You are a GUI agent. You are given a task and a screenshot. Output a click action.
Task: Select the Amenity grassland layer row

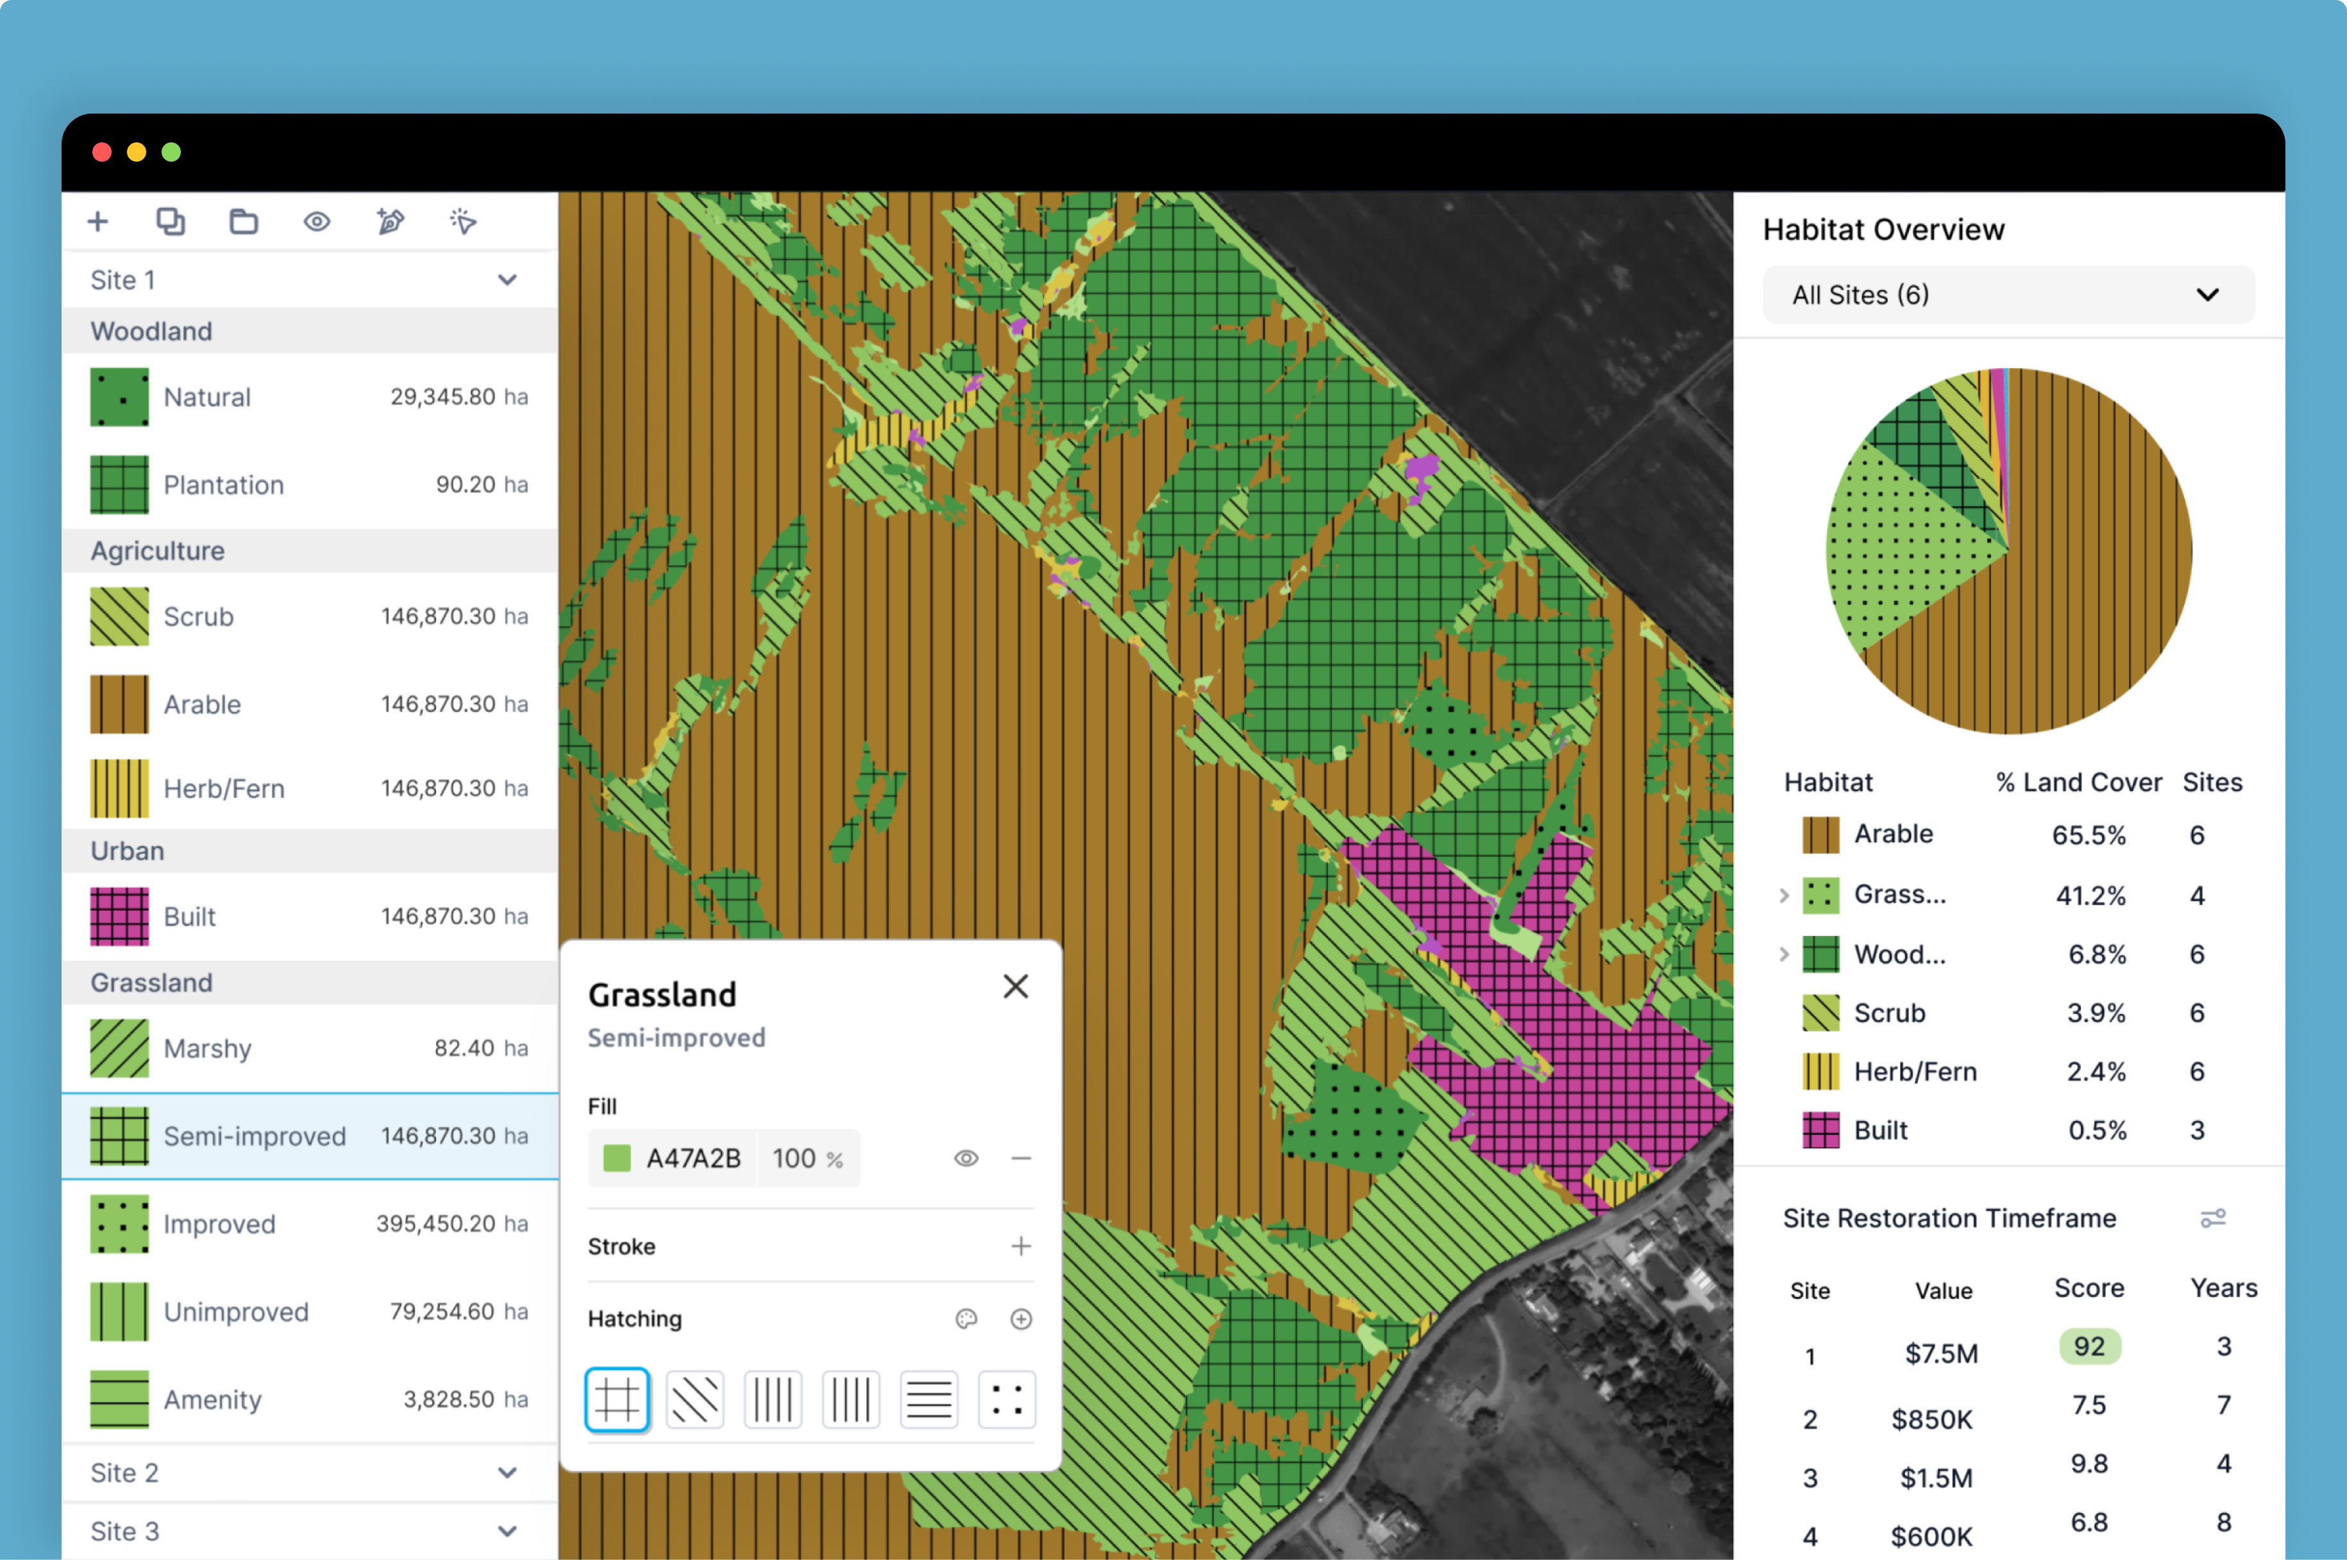pos(310,1400)
